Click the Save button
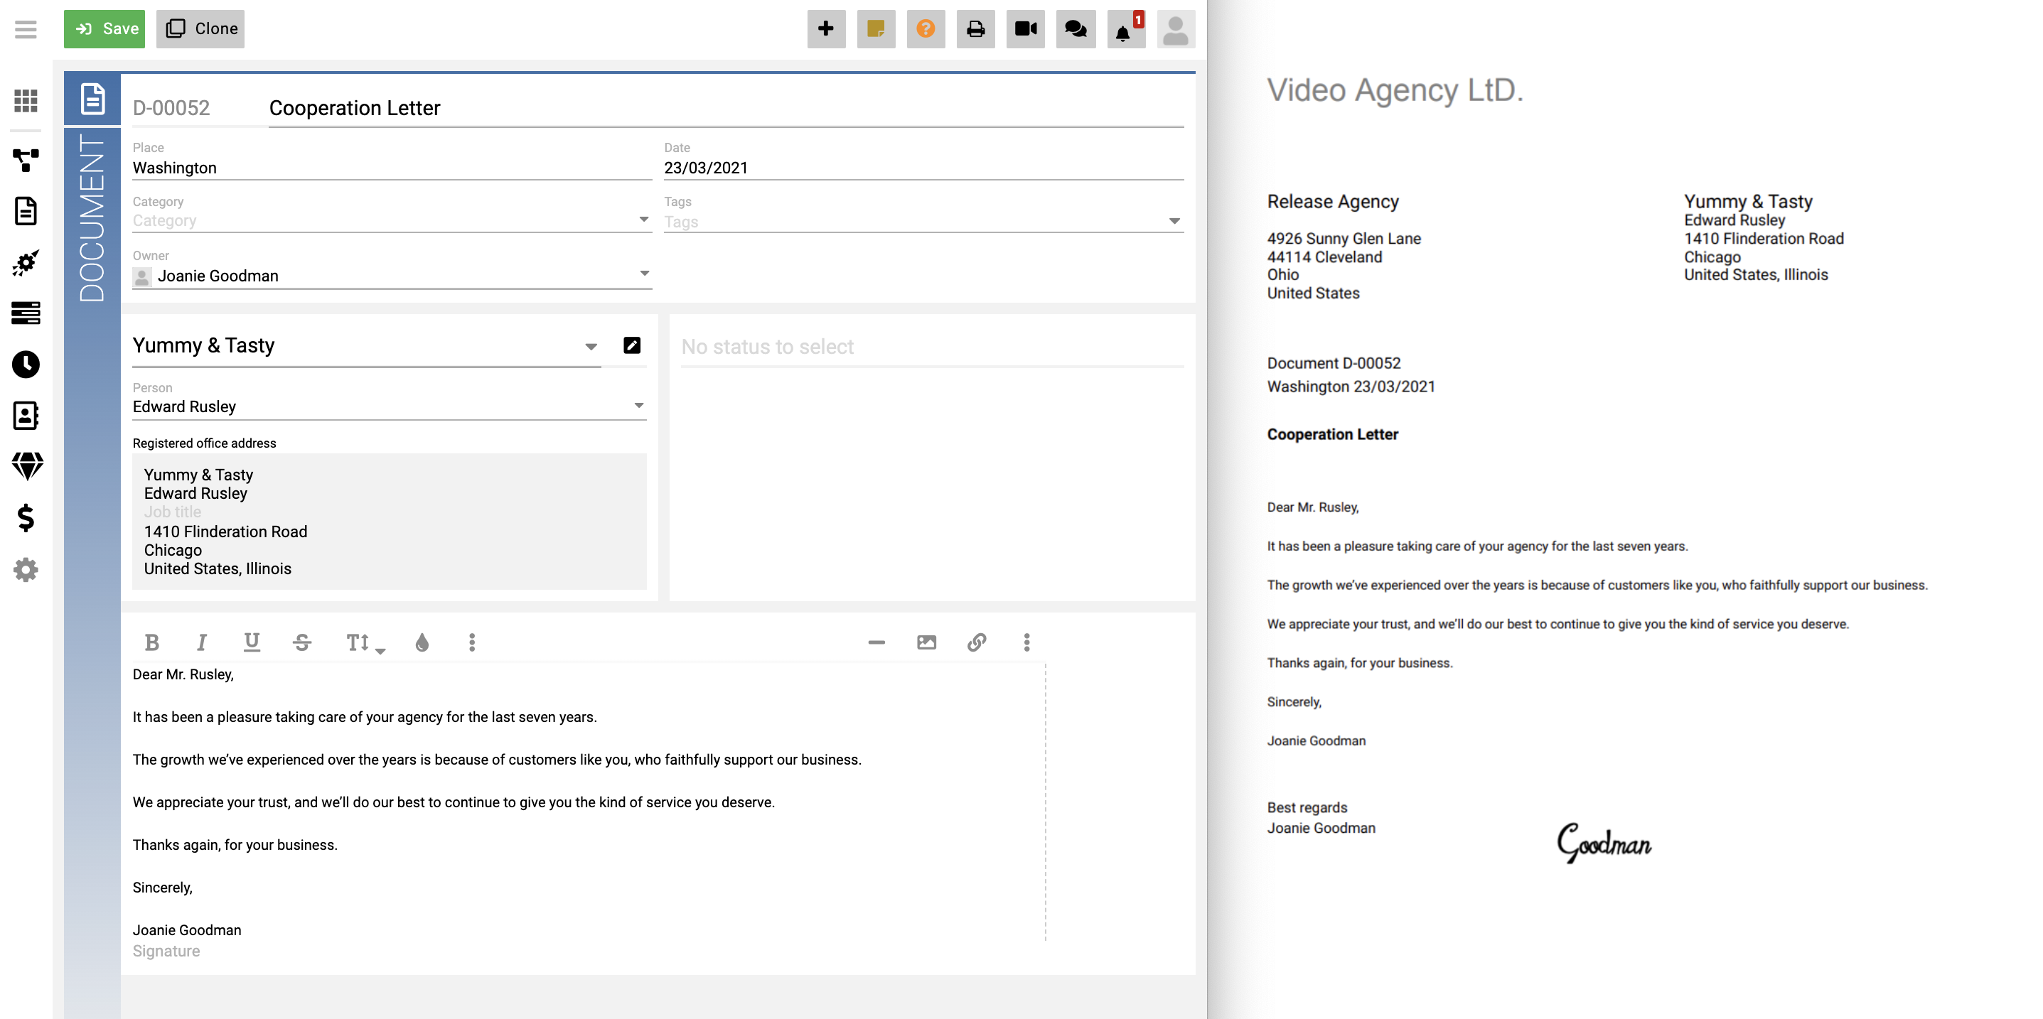The height and width of the screenshot is (1019, 2043). [104, 28]
